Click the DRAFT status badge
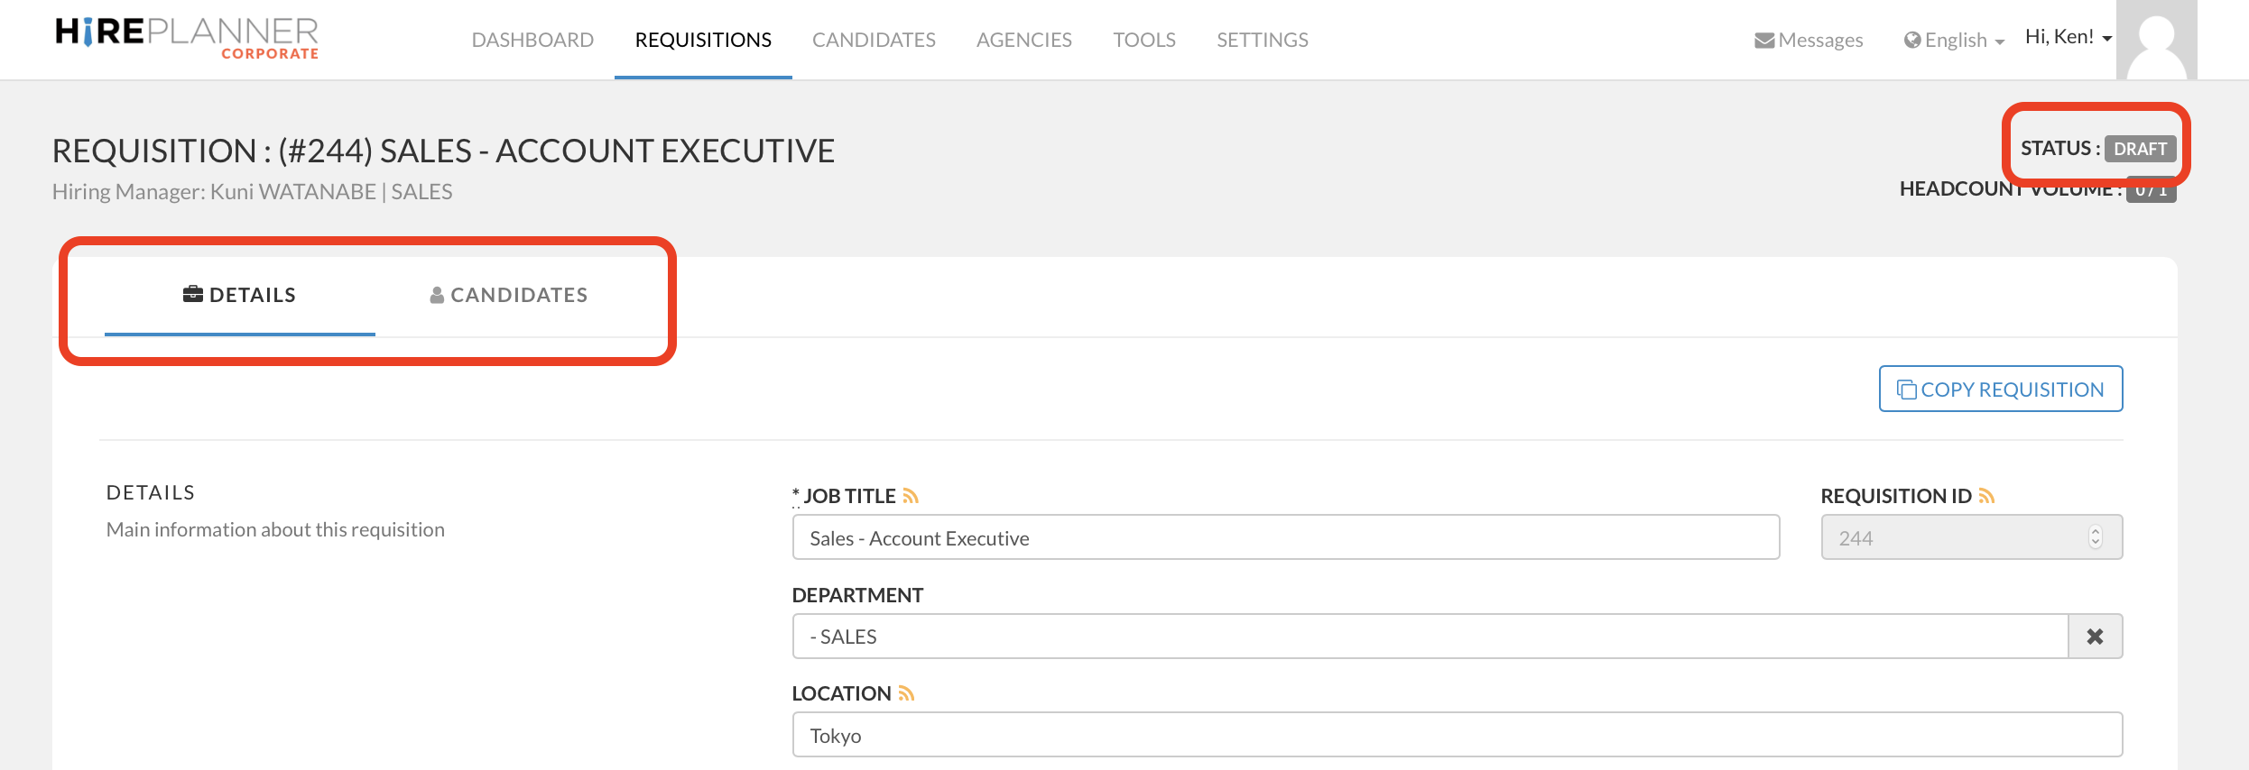 coord(2139,149)
